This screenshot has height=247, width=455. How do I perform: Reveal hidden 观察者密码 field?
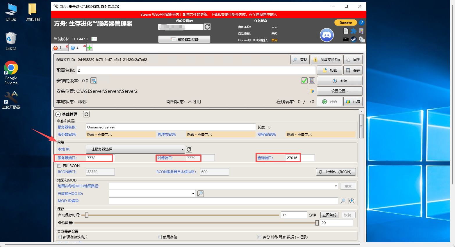321,134
